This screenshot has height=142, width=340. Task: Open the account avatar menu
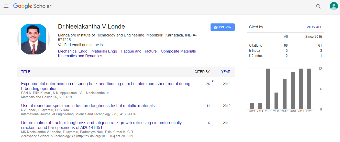click(334, 6)
